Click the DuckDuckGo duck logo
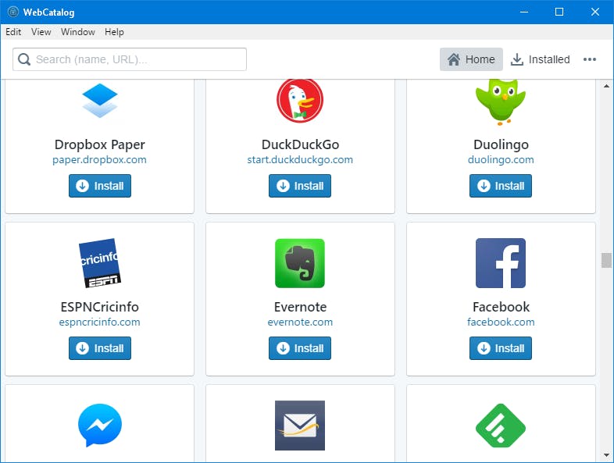Viewport: 614px width, 463px height. pyautogui.click(x=300, y=100)
